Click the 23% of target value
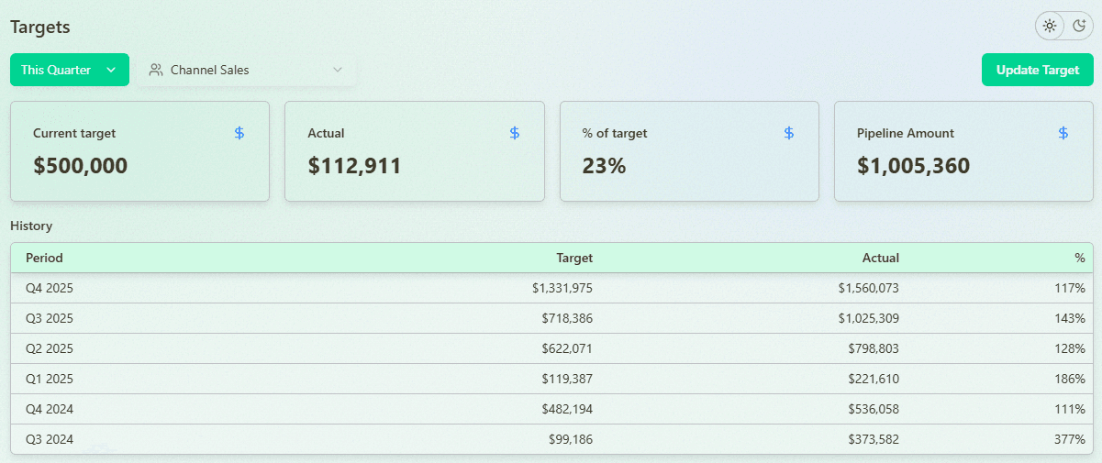The image size is (1102, 463). click(604, 166)
